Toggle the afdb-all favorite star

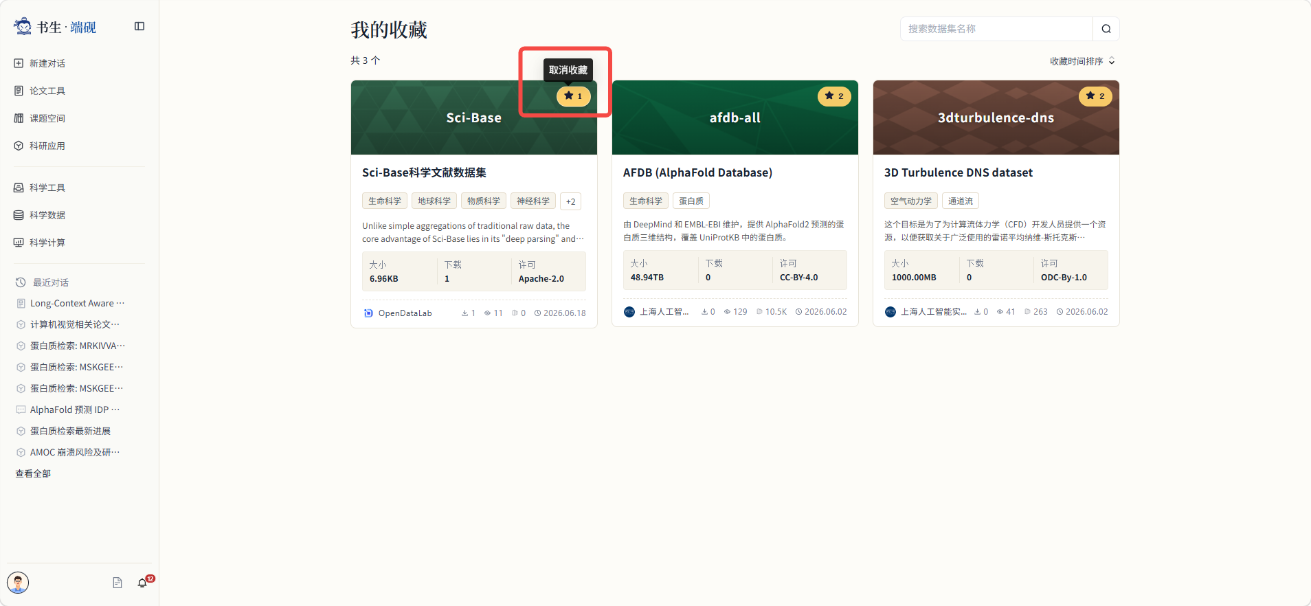click(x=834, y=96)
